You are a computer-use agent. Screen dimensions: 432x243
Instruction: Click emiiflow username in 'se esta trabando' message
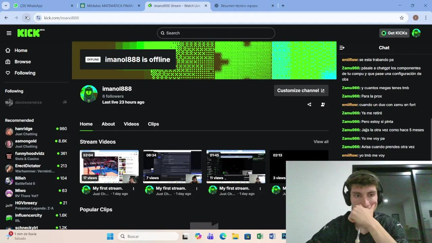350,60
